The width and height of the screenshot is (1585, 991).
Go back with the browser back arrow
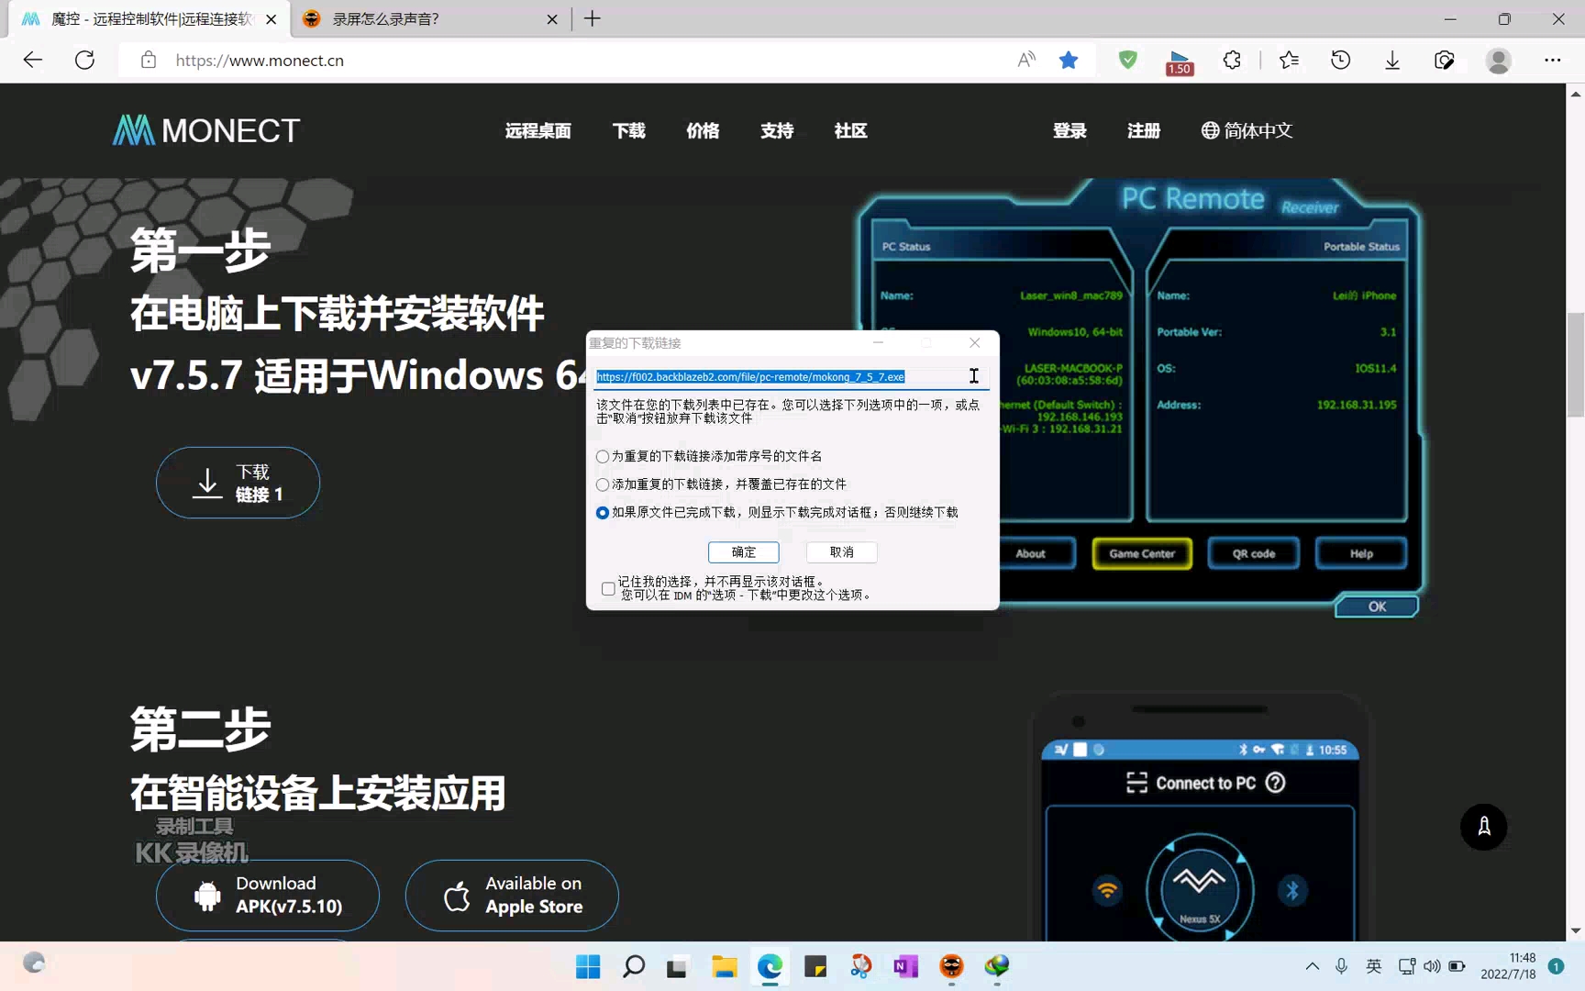(x=33, y=61)
